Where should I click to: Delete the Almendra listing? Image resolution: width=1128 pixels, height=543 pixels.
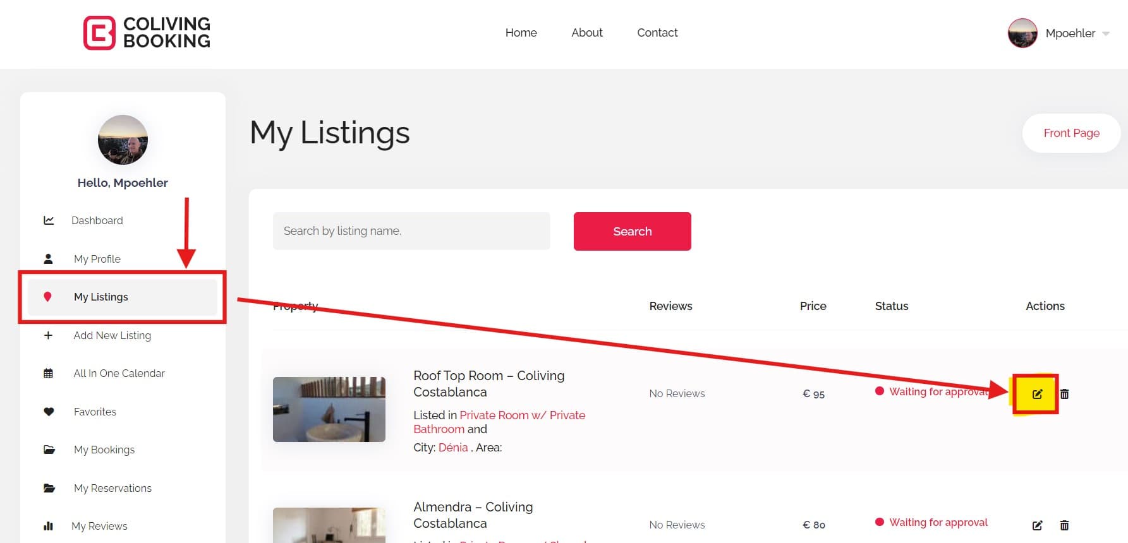click(1064, 525)
